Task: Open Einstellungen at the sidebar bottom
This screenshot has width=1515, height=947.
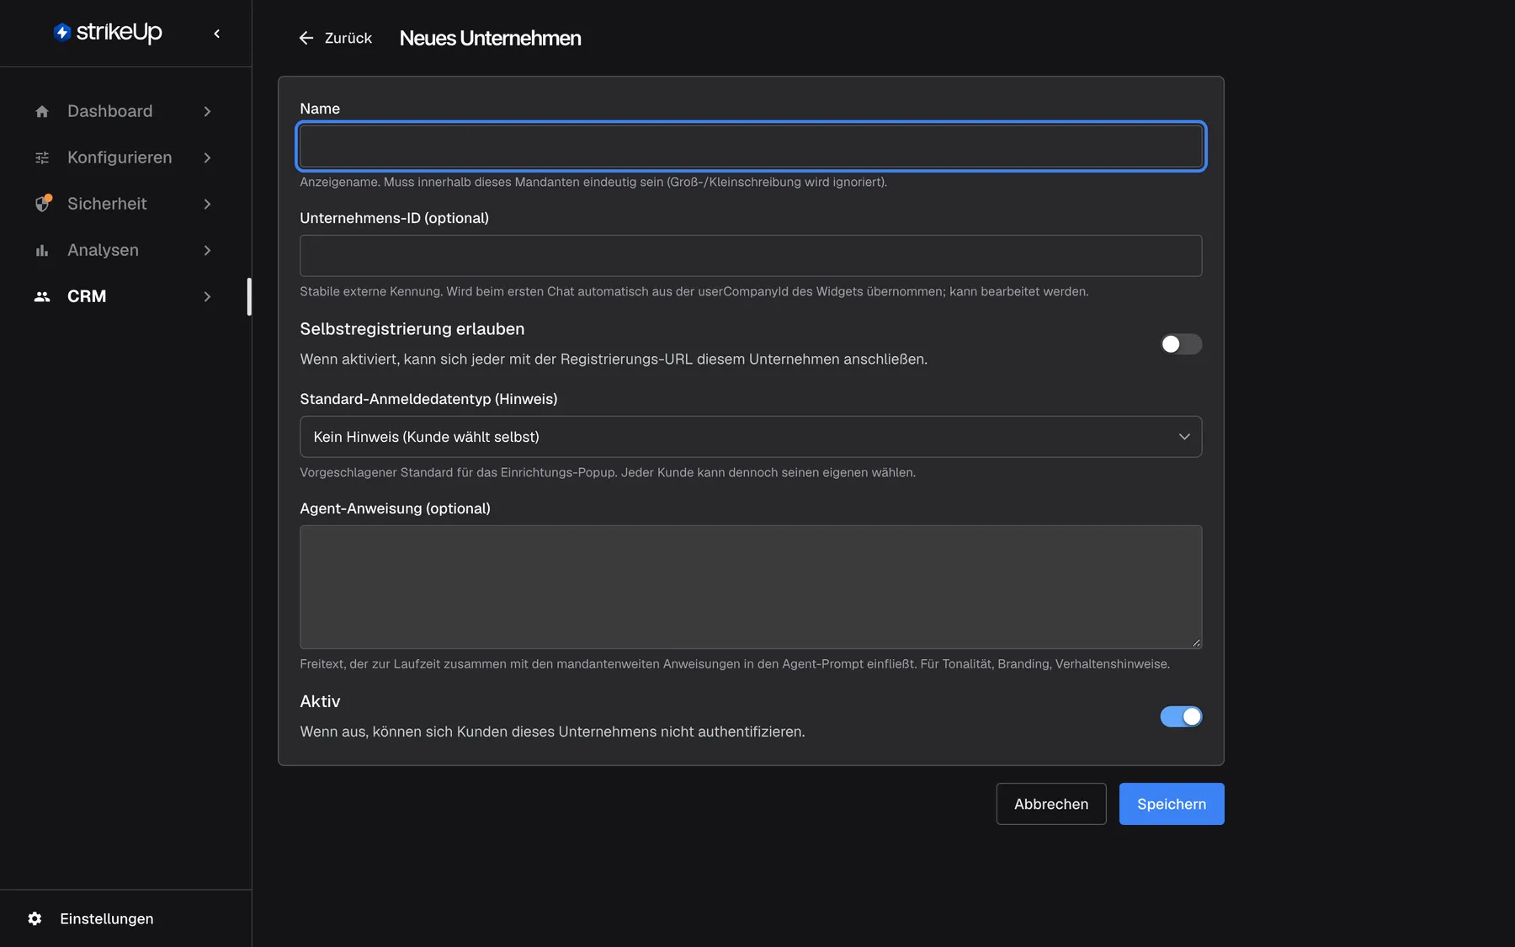Action: (x=91, y=918)
